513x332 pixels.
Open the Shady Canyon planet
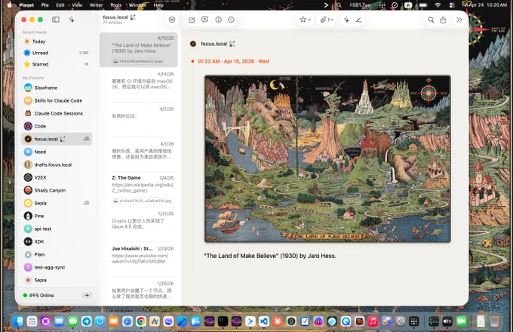(x=57, y=190)
